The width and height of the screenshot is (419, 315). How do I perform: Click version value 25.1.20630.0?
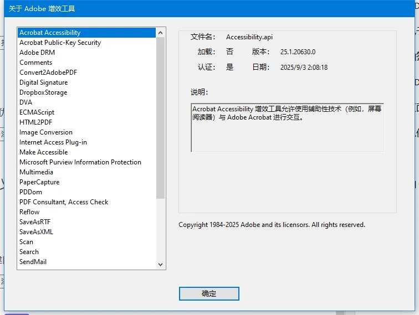298,52
